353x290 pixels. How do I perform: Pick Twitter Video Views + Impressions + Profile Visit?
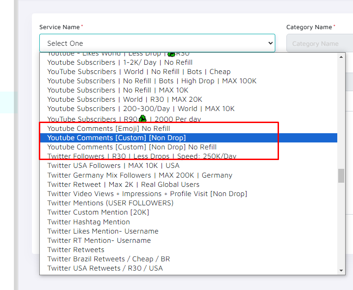point(188,194)
